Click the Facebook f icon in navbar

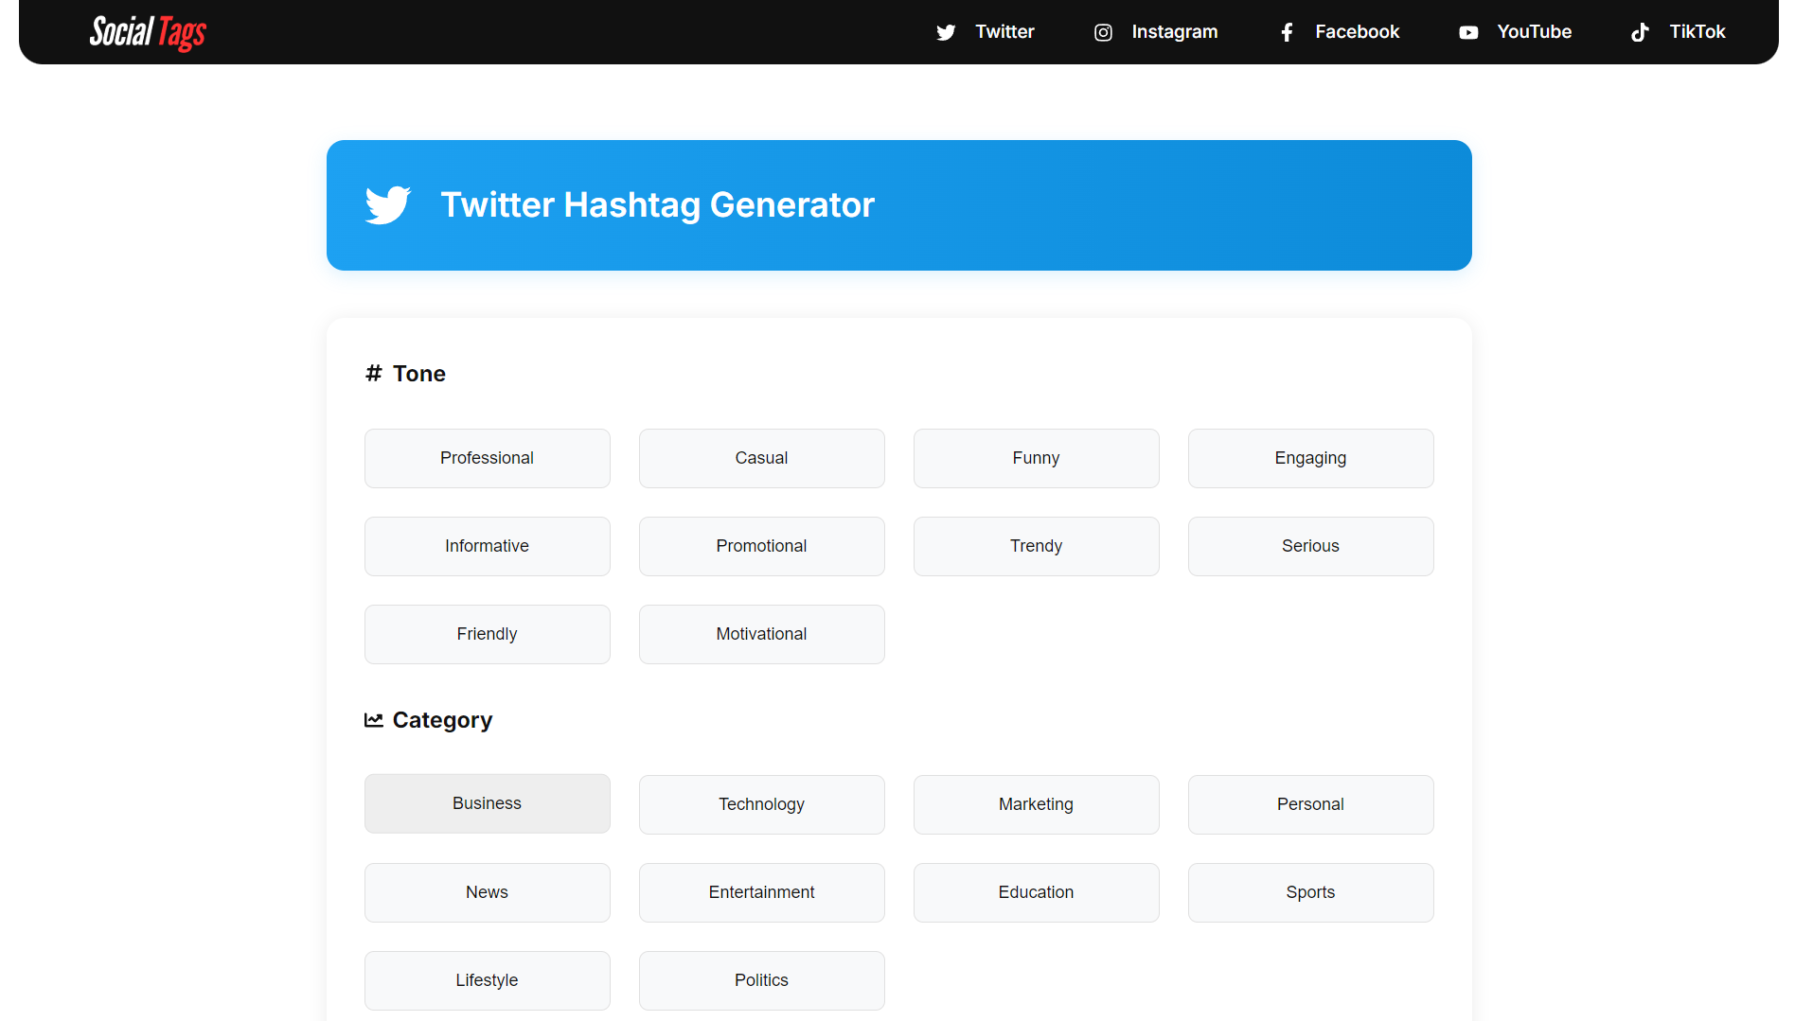1287,32
